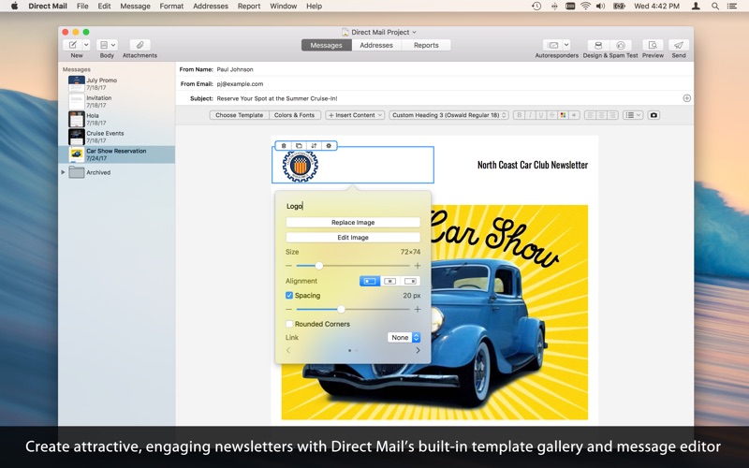Click the New message compose icon
This screenshot has width=749, height=468.
pyautogui.click(x=73, y=45)
